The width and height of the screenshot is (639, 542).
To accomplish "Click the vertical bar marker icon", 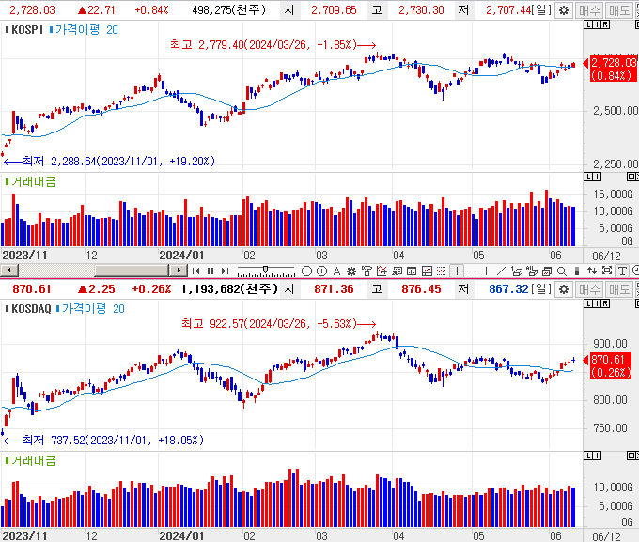I will (577, 271).
